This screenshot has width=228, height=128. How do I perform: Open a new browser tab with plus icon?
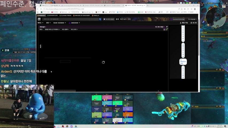tap(148, 5)
